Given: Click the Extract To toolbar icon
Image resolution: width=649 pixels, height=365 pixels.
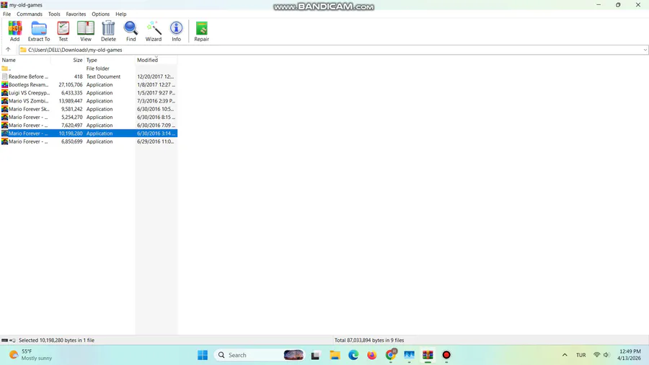Looking at the screenshot, I should click(39, 31).
